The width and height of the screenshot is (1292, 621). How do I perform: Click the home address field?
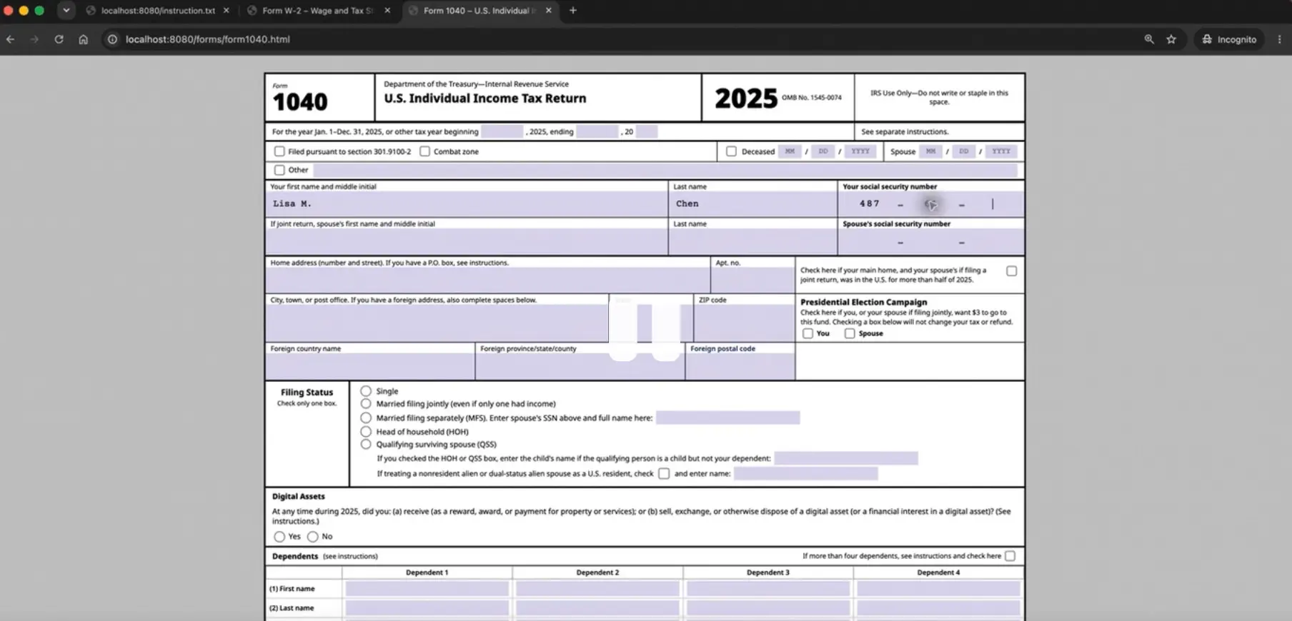tap(488, 280)
